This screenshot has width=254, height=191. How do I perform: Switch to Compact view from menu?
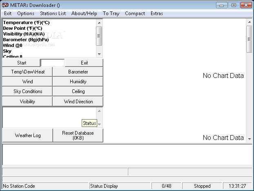(x=135, y=13)
